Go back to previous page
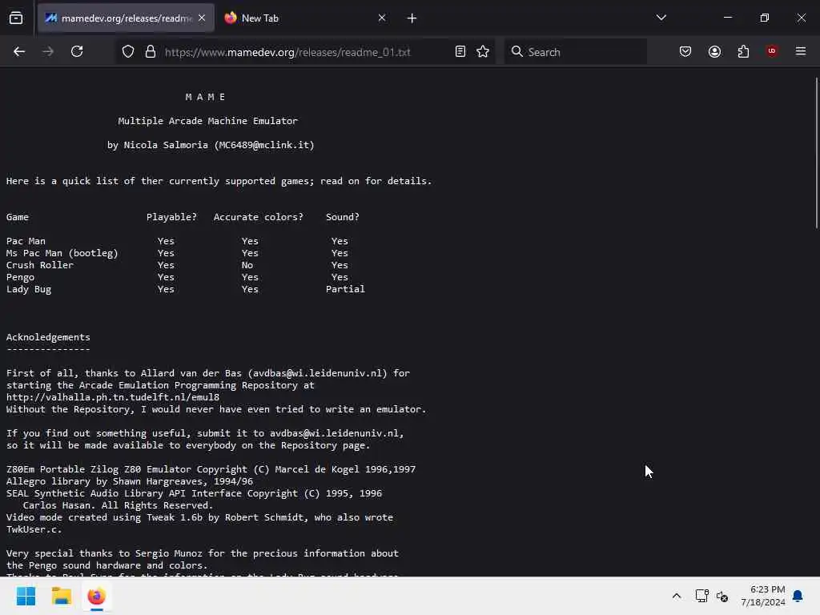Viewport: 820px width, 615px height. click(x=19, y=51)
